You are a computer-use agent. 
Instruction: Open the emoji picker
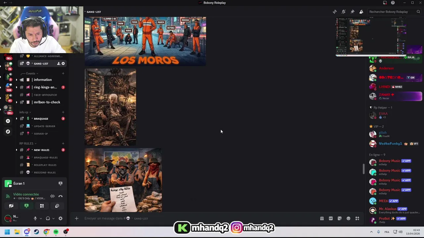348,218
